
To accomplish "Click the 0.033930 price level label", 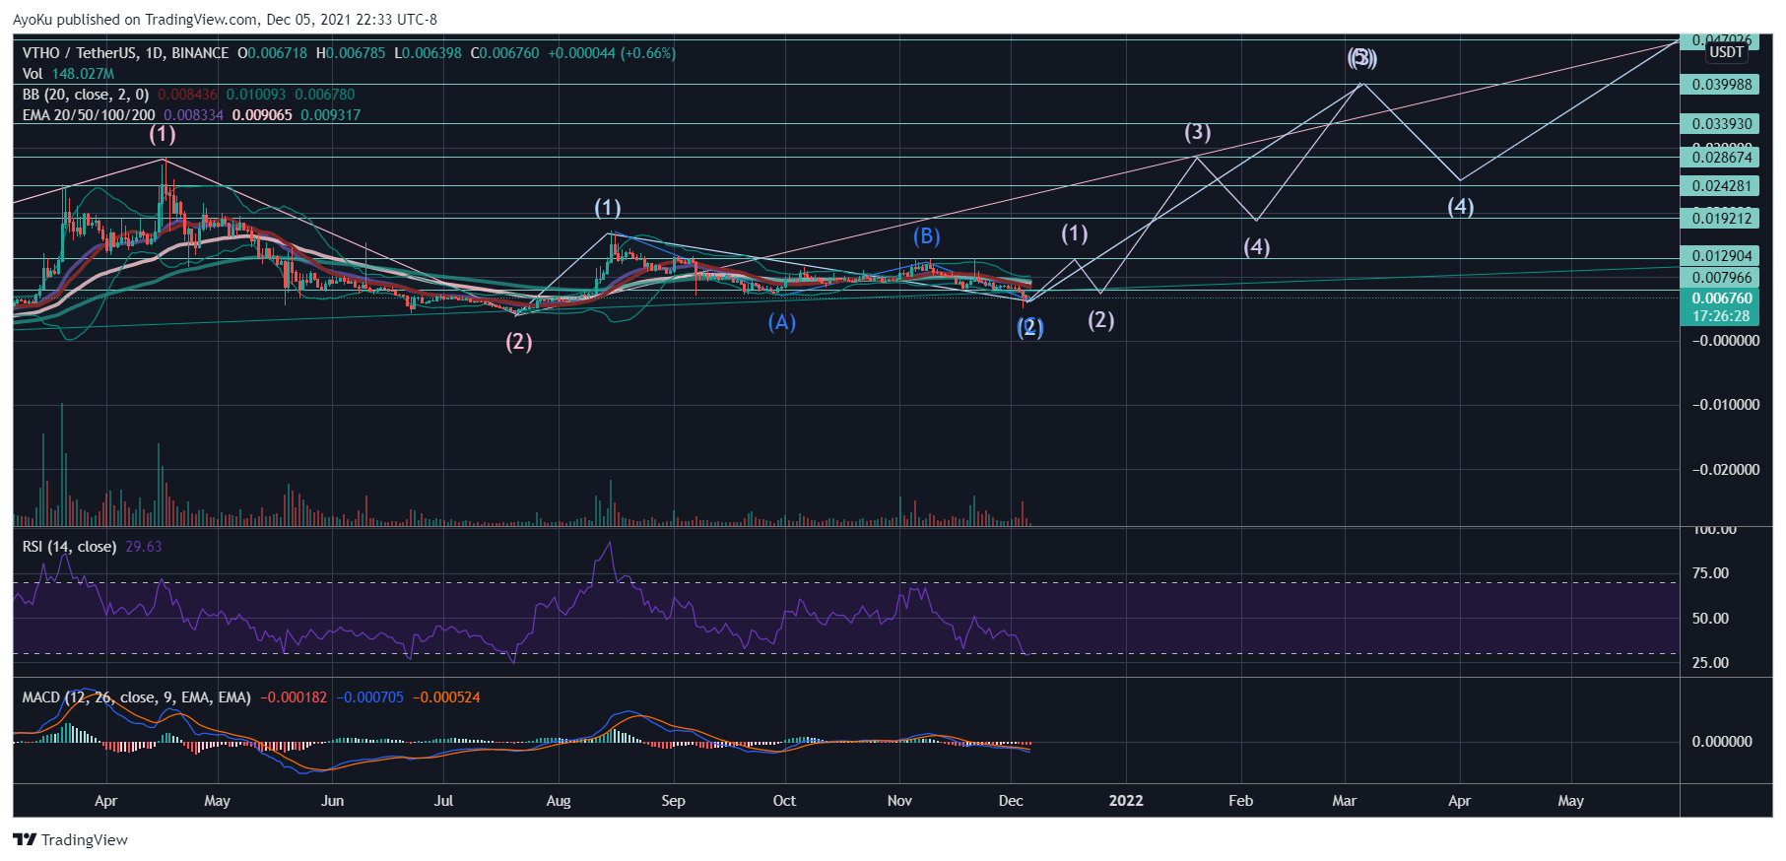I will 1721,124.
